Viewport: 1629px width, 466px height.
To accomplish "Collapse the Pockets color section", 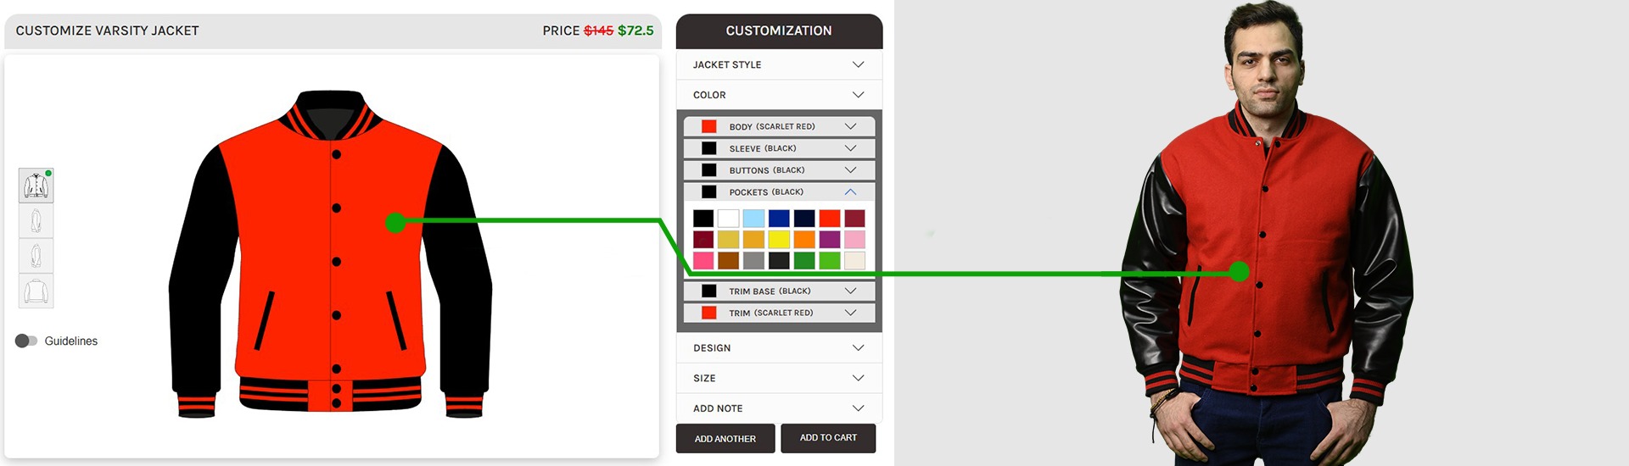I will tap(850, 192).
